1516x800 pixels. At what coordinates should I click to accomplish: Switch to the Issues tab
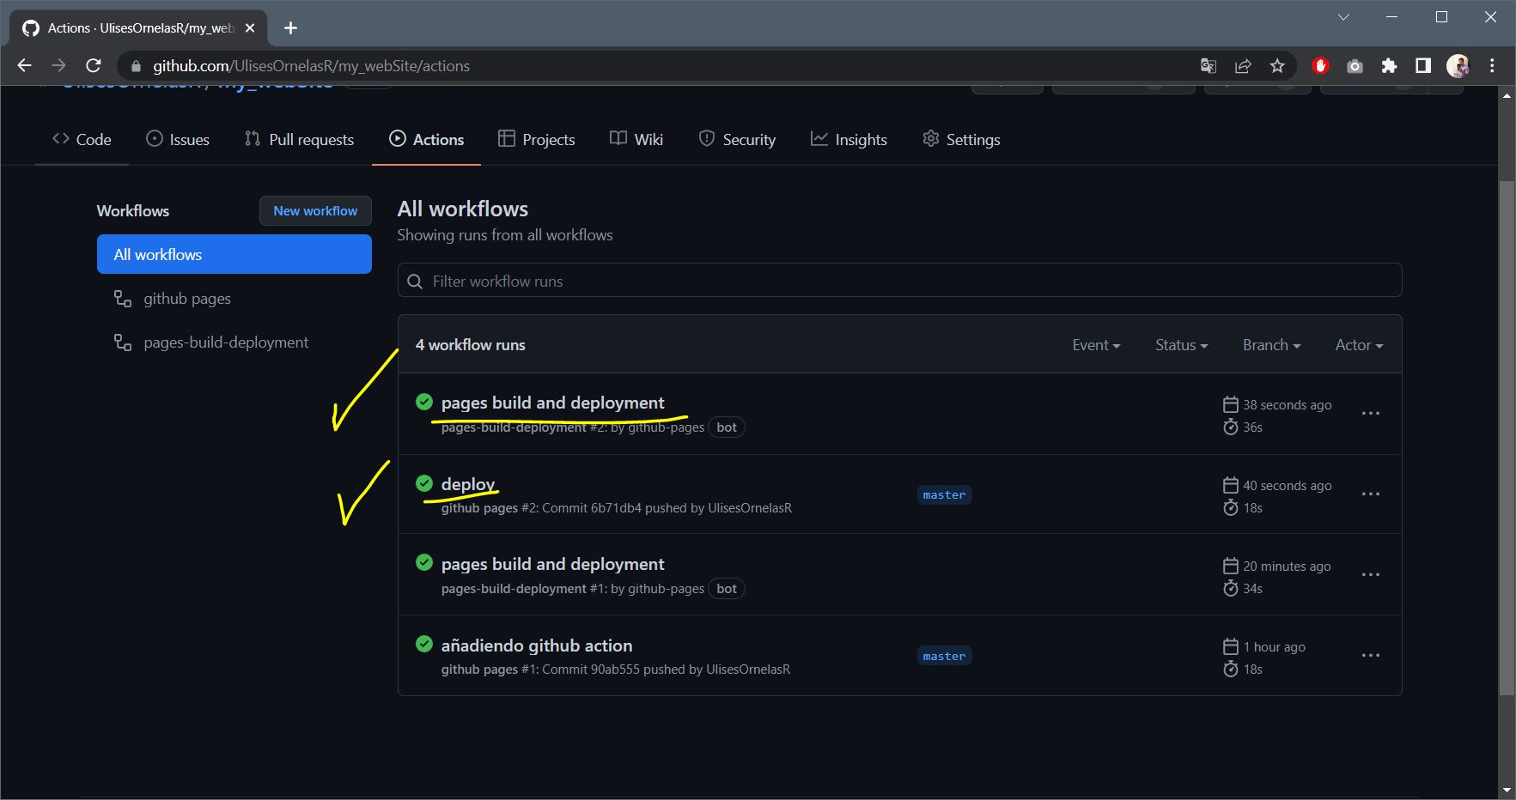(178, 139)
